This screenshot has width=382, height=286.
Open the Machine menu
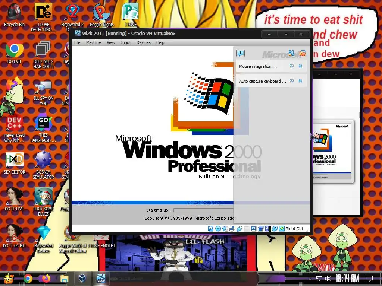click(x=93, y=42)
